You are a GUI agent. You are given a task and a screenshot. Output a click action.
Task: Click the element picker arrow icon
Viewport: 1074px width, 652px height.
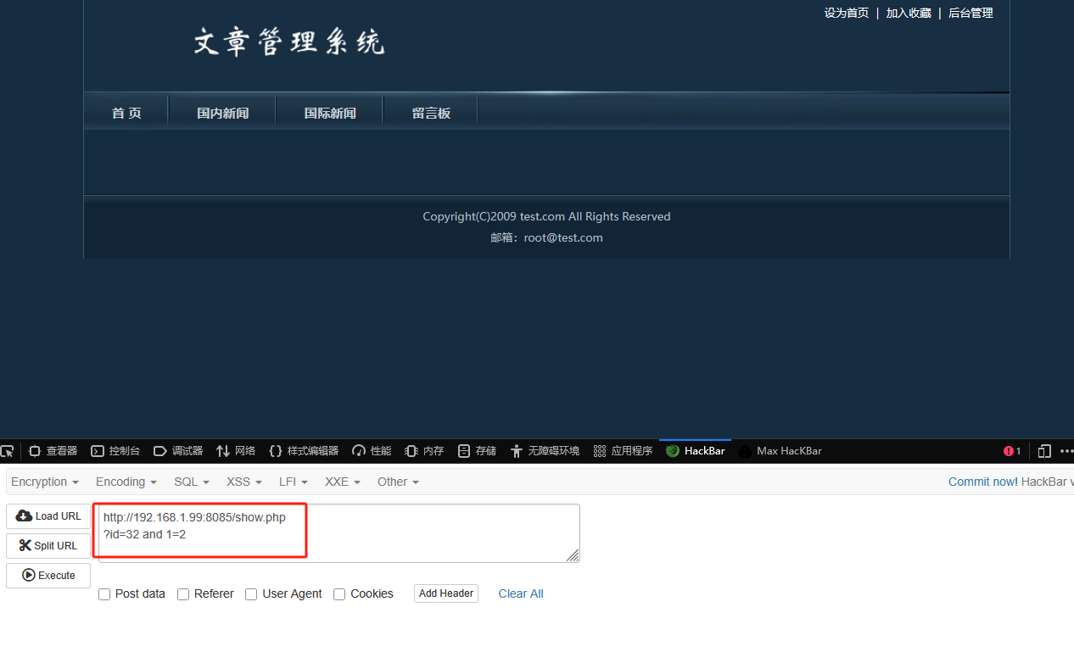7,451
